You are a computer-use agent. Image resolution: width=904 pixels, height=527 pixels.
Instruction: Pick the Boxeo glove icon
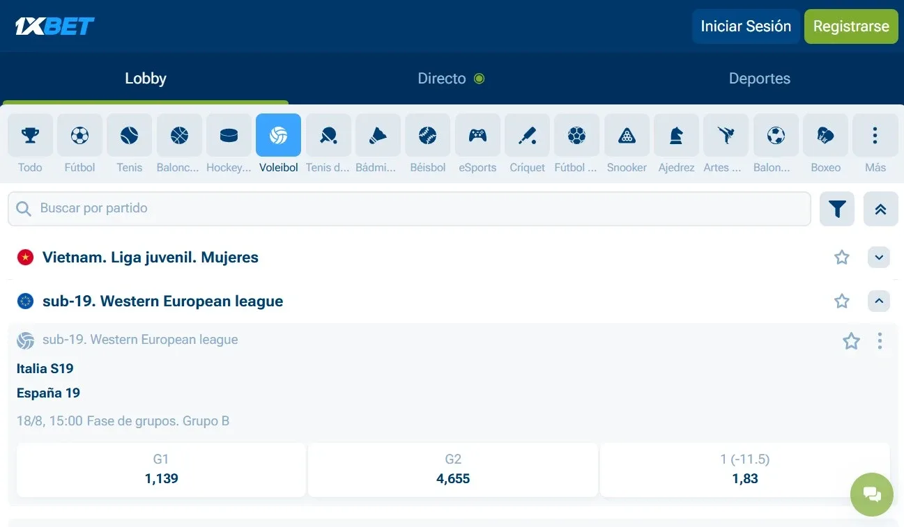coord(825,135)
